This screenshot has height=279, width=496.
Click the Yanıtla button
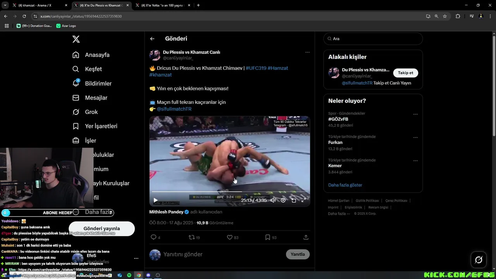pyautogui.click(x=298, y=254)
